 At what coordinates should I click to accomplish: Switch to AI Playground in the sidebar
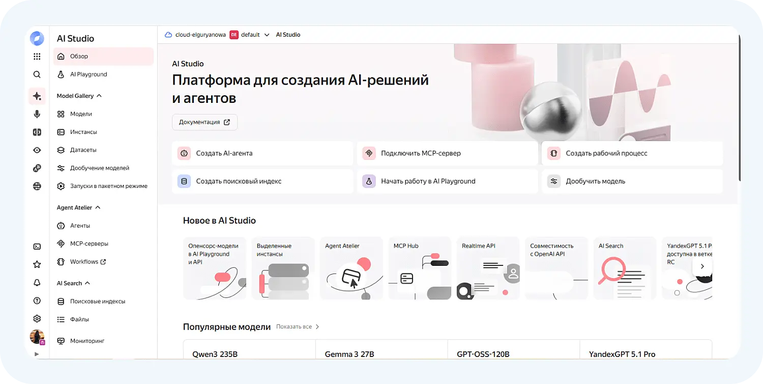(x=87, y=74)
